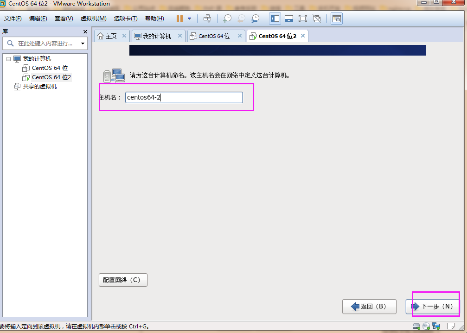Viewport: 467px width, 333px height.
Task: Open the power options dropdown arrow
Action: tap(189, 19)
